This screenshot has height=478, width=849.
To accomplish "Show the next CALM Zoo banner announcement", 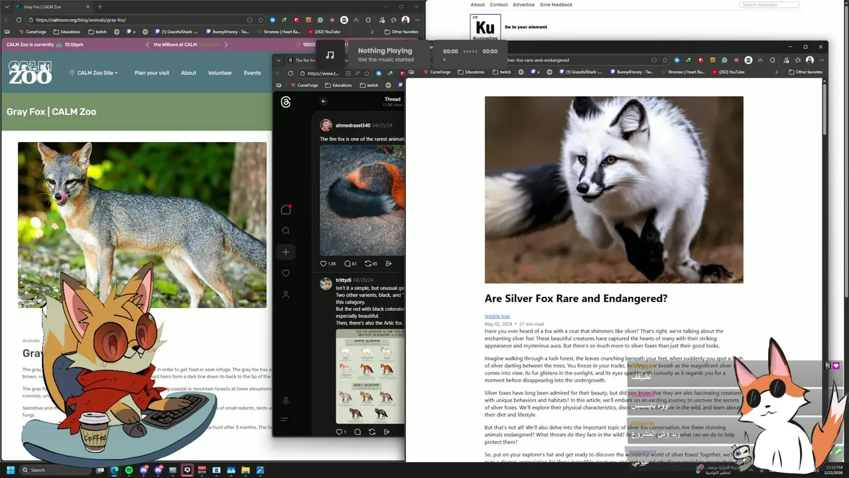I will coord(226,44).
